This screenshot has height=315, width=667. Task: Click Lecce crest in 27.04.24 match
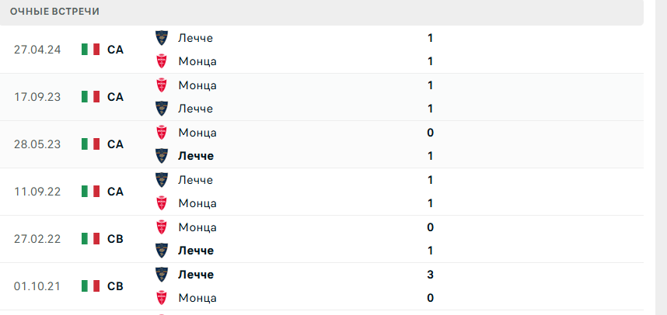pos(162,37)
